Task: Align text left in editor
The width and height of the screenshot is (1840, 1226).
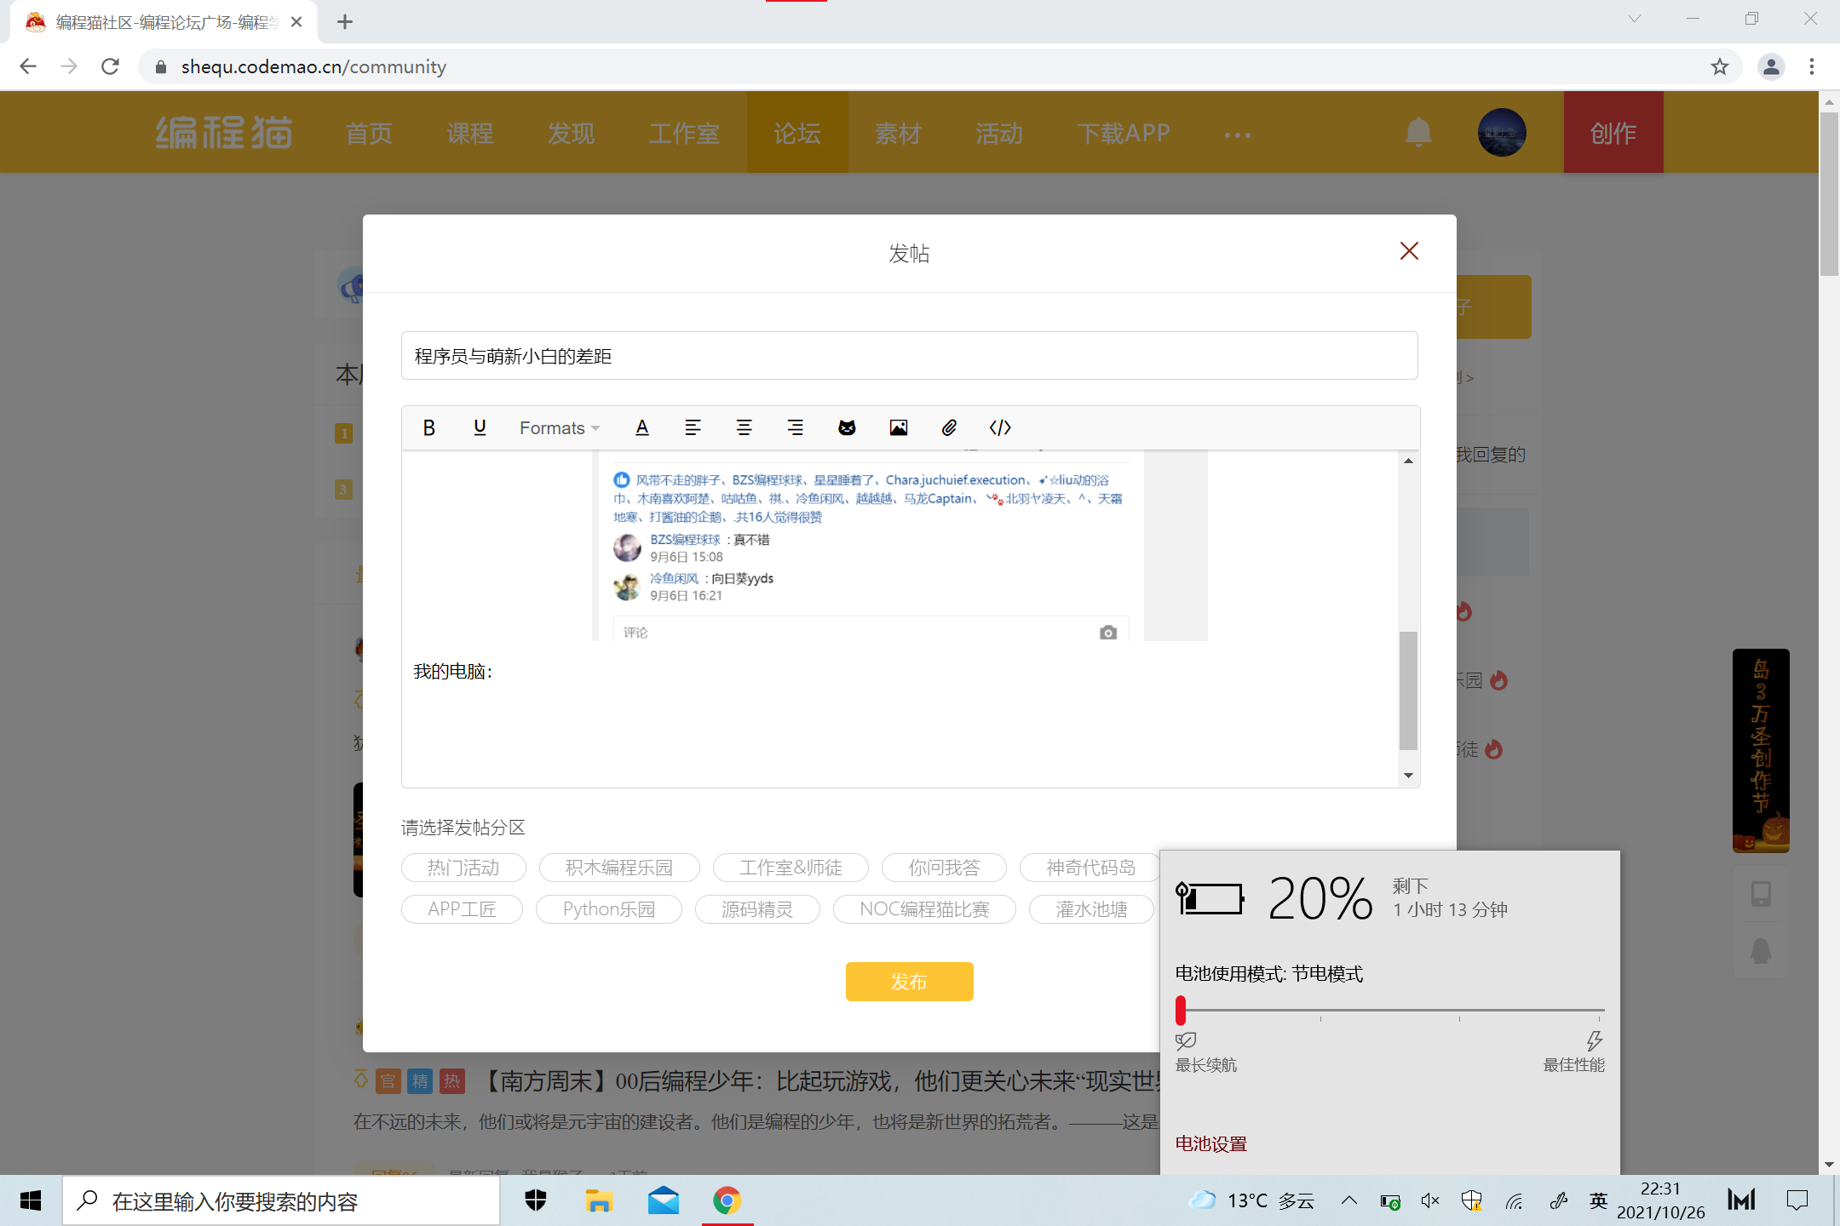Action: [x=693, y=427]
